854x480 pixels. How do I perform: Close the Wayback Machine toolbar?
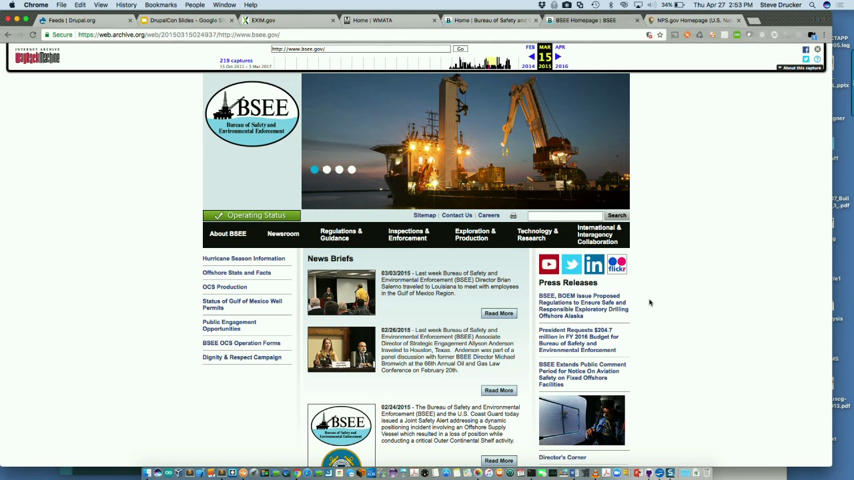[817, 49]
